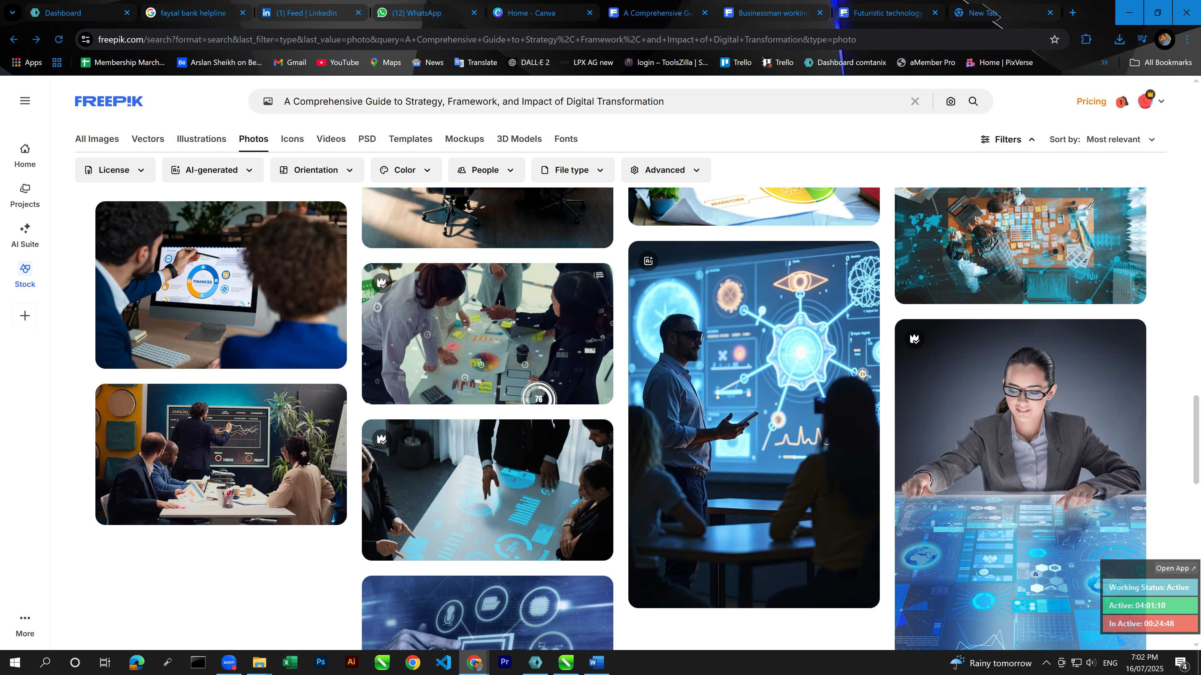
Task: Switch to Vectors tab
Action: pos(148,139)
